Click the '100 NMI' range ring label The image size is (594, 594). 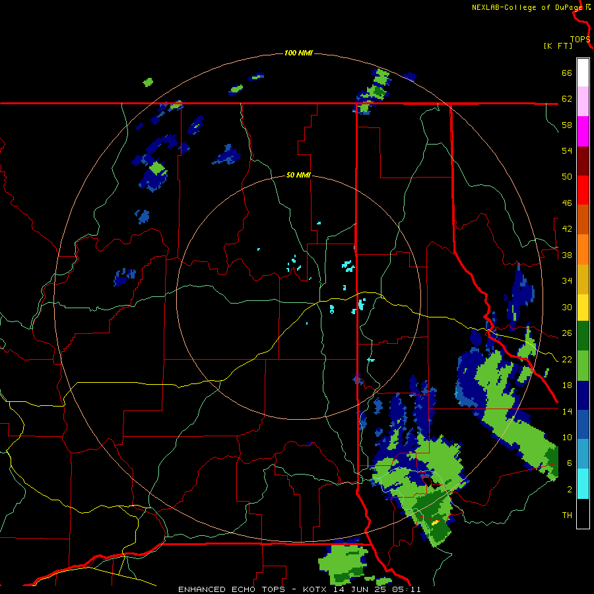(x=298, y=53)
